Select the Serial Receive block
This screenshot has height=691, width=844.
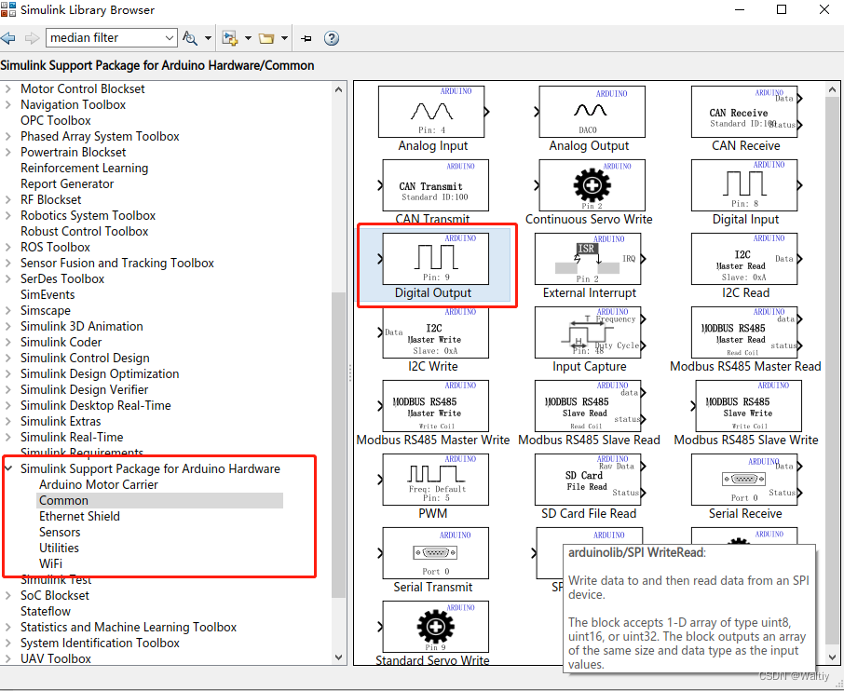(746, 480)
